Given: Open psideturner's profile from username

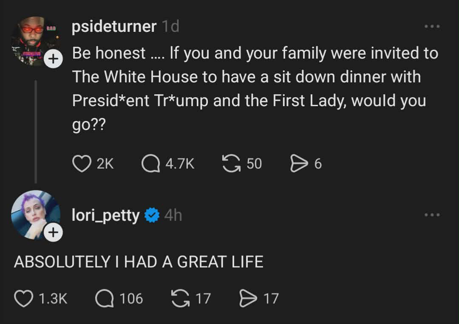Looking at the screenshot, I should click(114, 27).
